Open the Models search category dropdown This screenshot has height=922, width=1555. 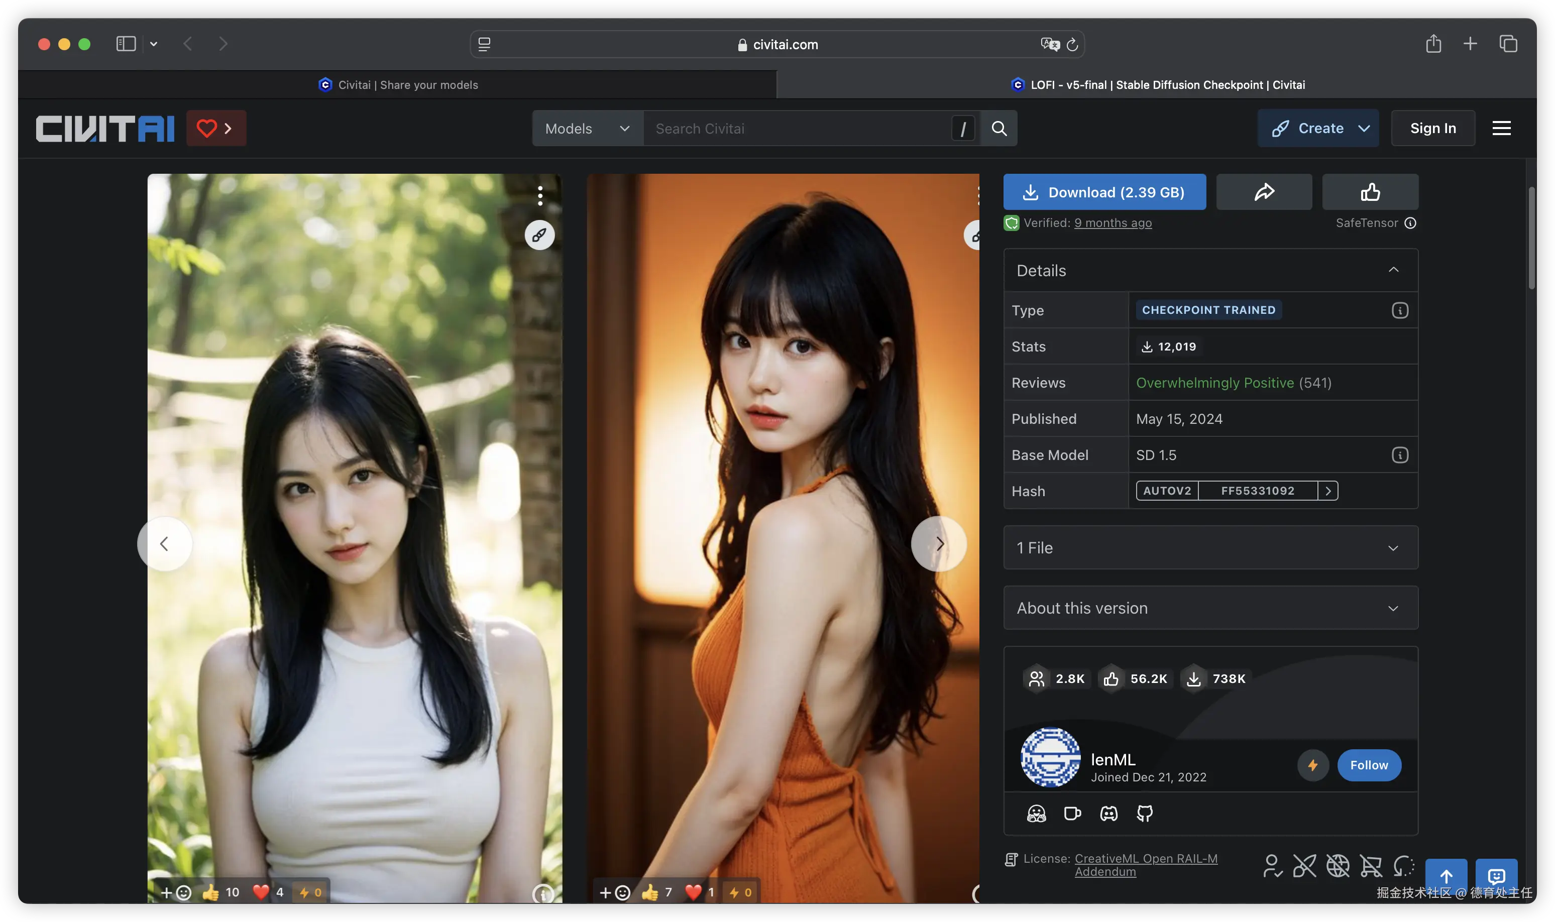[x=587, y=129]
